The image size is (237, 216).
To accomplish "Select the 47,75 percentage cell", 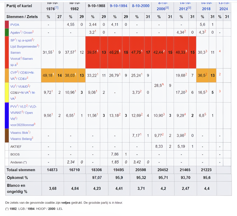I will pyautogui.click(x=137, y=53).
